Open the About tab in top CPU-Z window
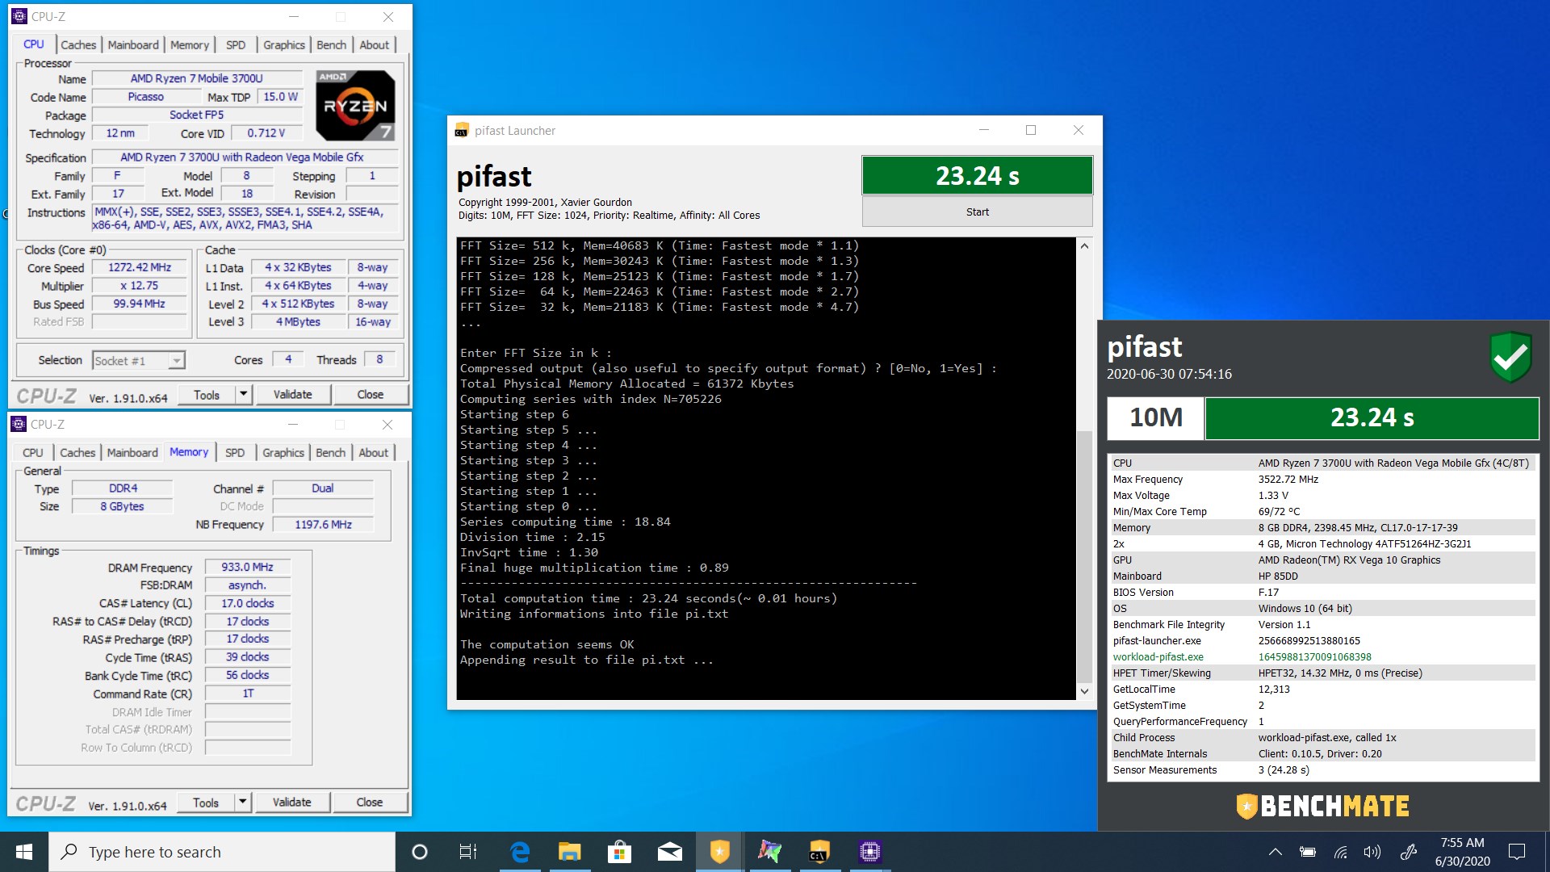Screen dimensions: 1550x872 pyautogui.click(x=375, y=45)
